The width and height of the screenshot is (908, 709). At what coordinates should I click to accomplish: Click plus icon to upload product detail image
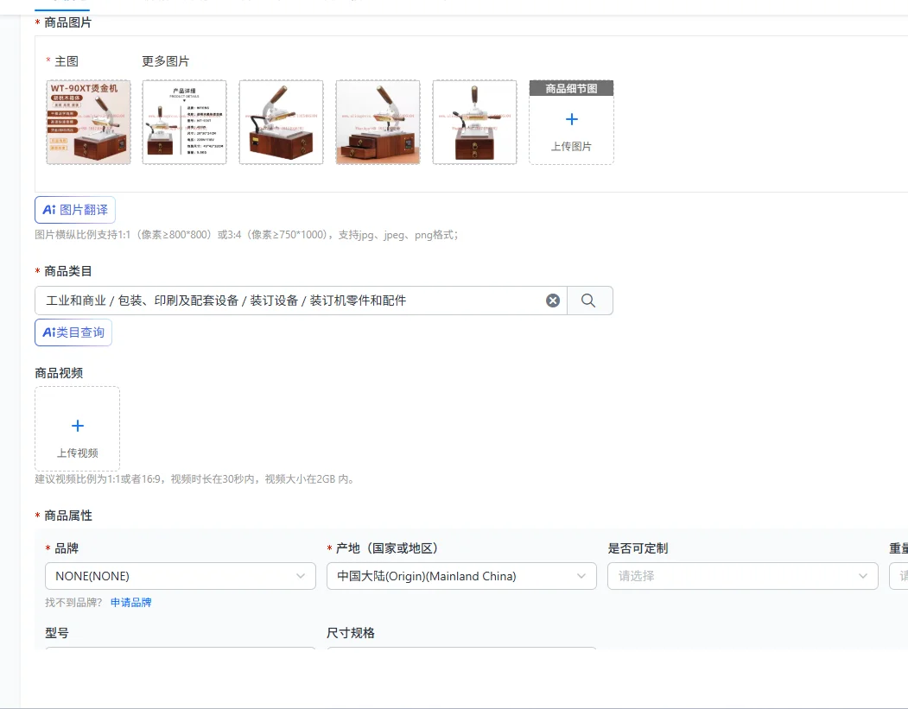click(x=572, y=119)
